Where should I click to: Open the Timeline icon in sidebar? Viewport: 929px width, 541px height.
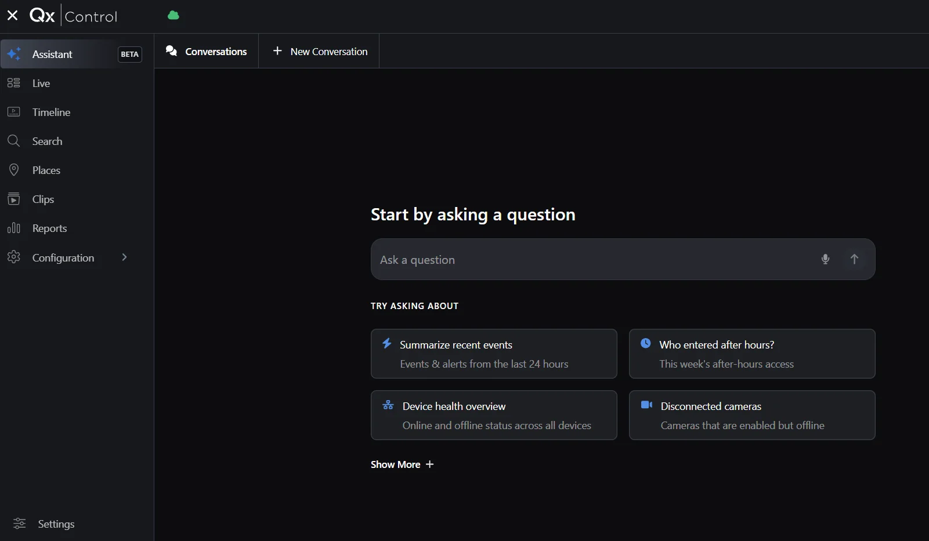pos(14,112)
